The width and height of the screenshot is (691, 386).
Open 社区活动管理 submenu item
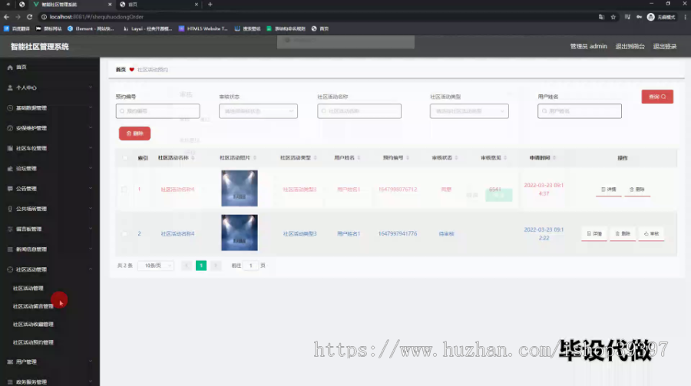tap(28, 289)
